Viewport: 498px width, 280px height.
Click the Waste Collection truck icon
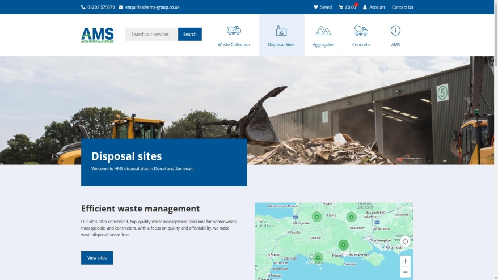pos(234,31)
